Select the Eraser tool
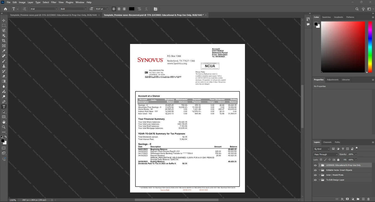 pyautogui.click(x=4, y=76)
